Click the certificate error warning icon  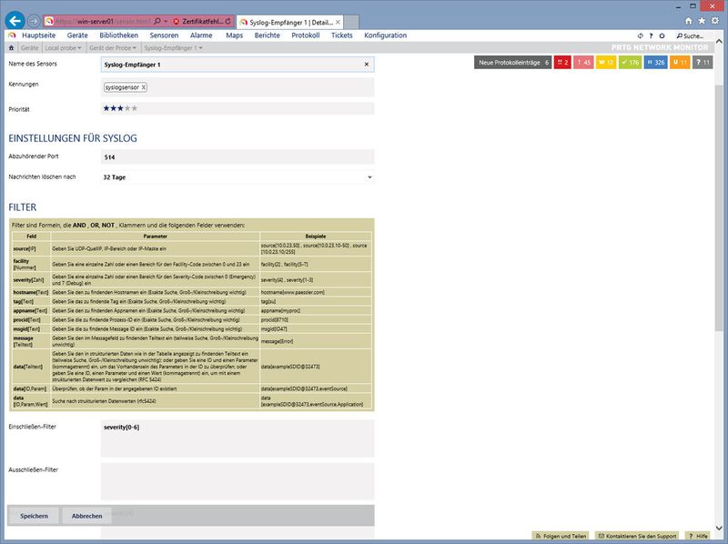177,21
